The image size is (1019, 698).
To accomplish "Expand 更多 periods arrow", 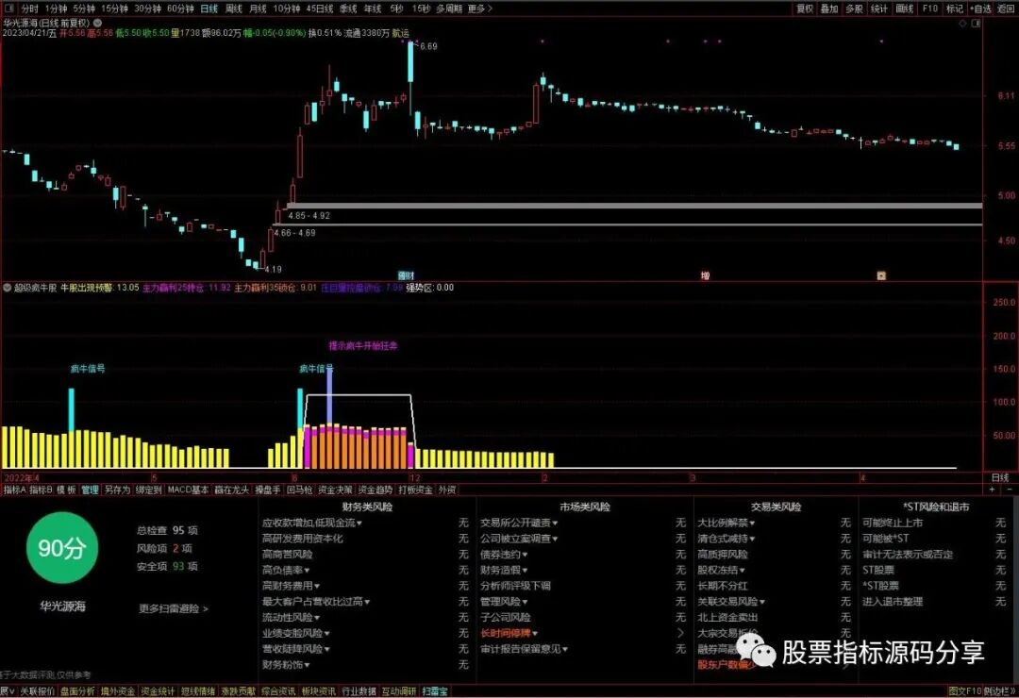I will pos(479,8).
